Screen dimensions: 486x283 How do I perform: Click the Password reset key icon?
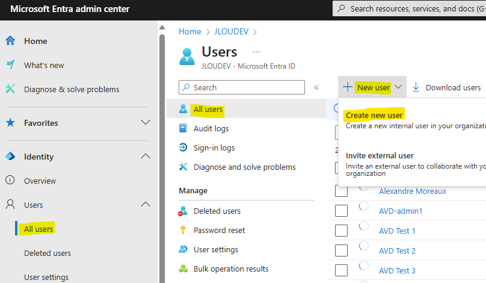183,230
